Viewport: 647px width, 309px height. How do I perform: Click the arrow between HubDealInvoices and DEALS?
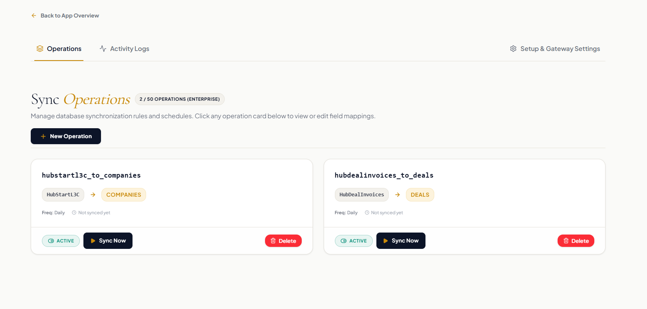point(398,195)
